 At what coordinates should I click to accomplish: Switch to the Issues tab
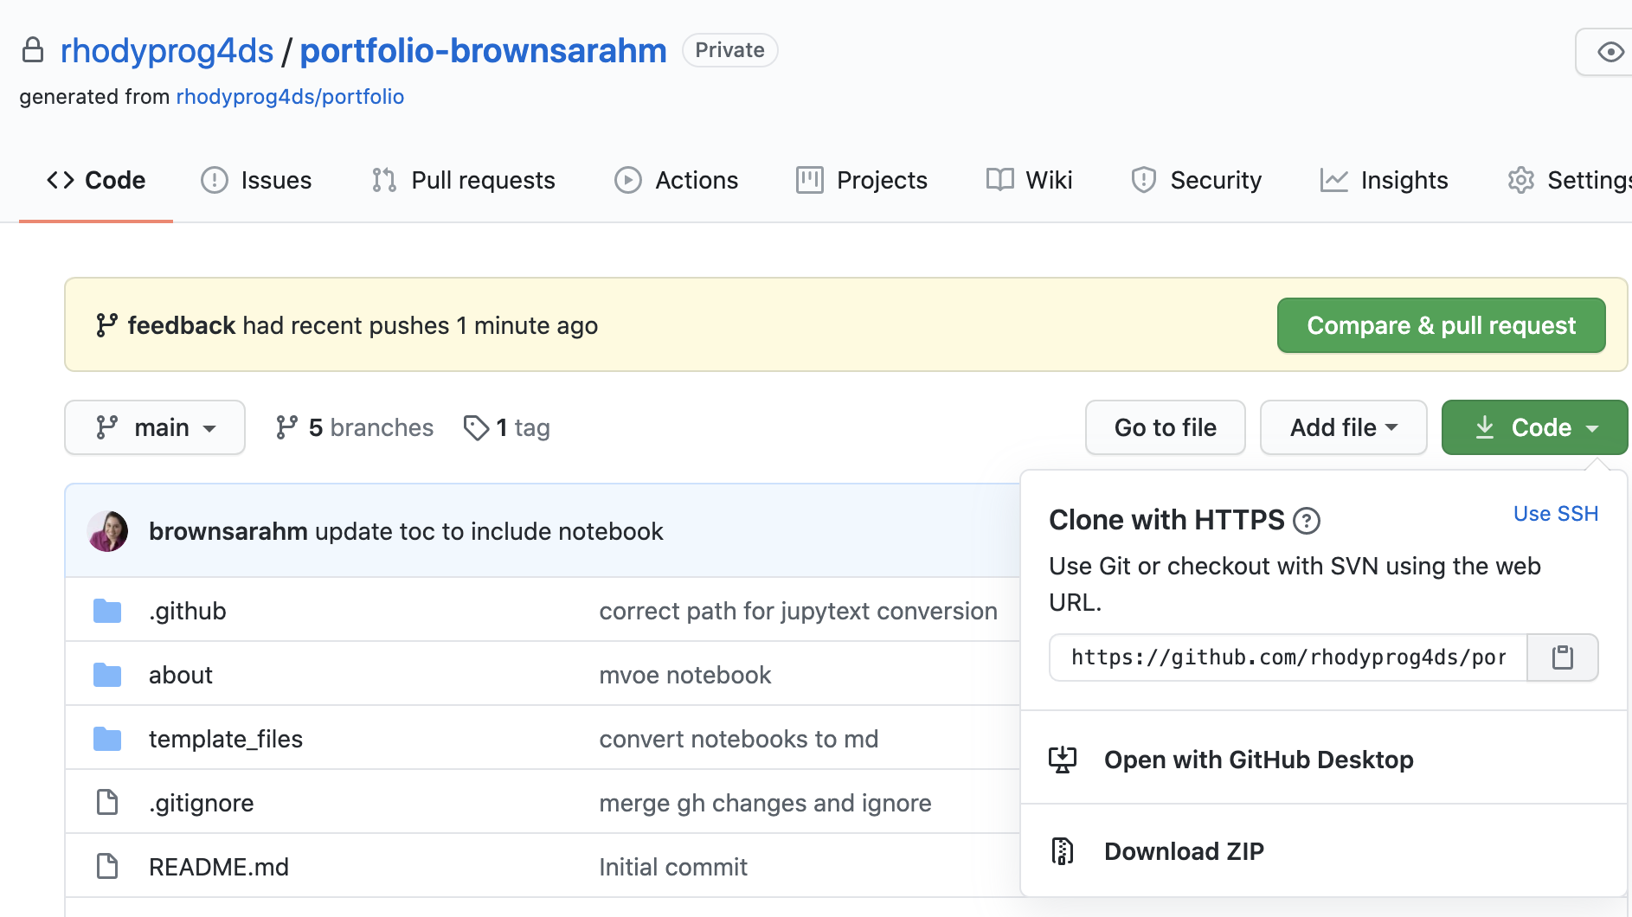click(x=256, y=180)
